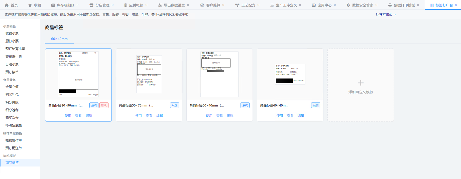Viewport: 461px width, 179px height.
Task: Click 添加自定义模板 card
Action: (361, 85)
